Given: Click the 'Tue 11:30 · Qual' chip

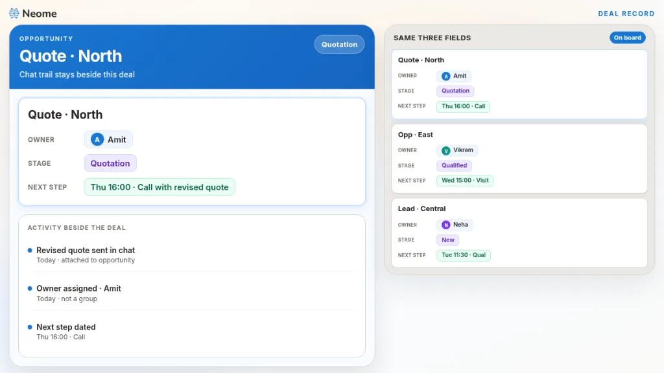Looking at the screenshot, I should coord(464,255).
